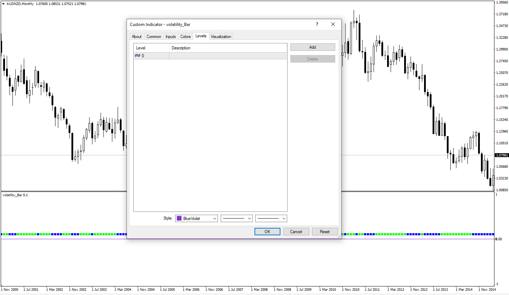Viewport: 509px width, 295px height.
Task: Click the Add level button
Action: [312, 47]
